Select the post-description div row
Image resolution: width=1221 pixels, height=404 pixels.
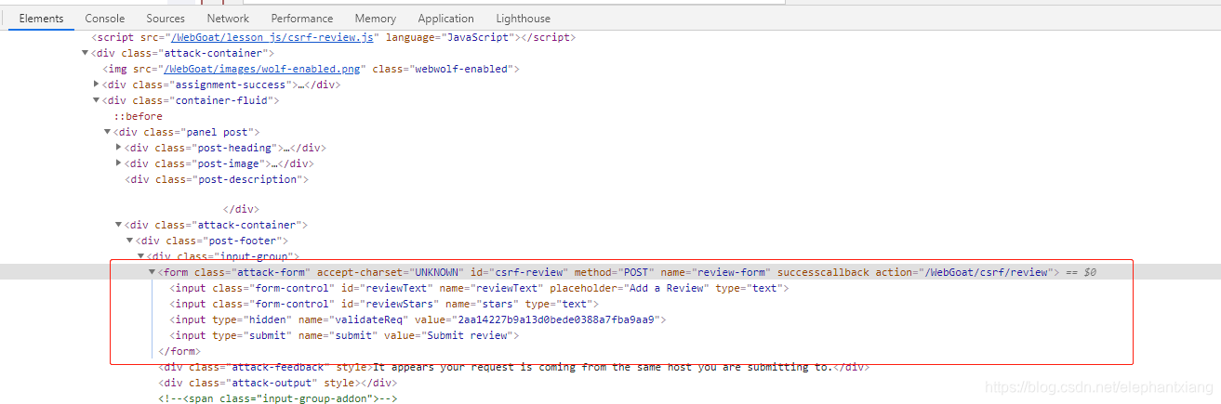point(217,179)
